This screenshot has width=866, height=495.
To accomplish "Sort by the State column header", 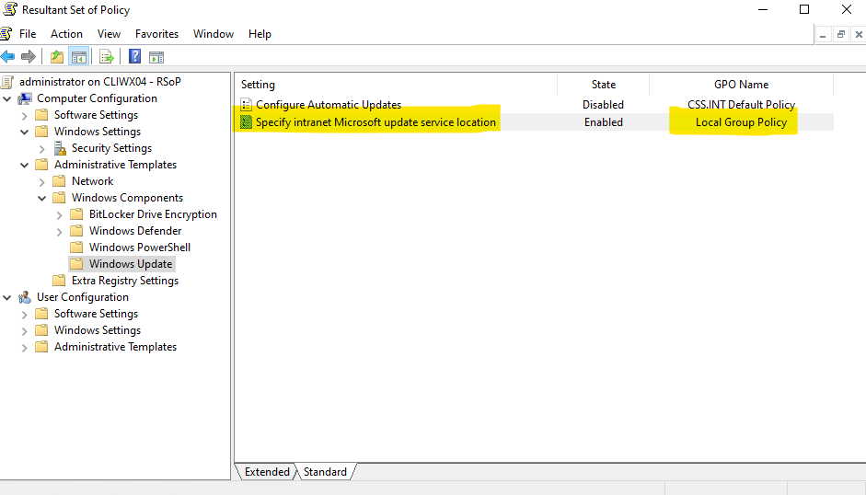I will pyautogui.click(x=603, y=85).
